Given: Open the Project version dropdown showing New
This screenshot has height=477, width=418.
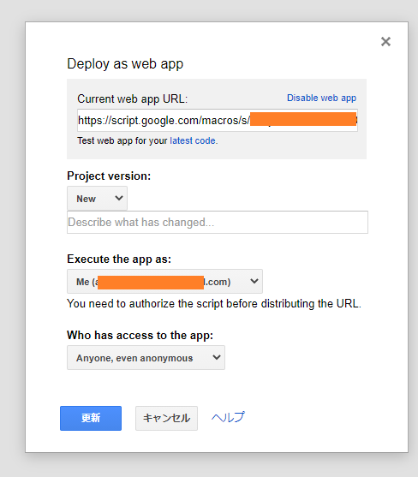Looking at the screenshot, I should click(x=97, y=199).
